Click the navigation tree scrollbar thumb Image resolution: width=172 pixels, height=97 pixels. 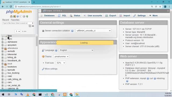37,41
